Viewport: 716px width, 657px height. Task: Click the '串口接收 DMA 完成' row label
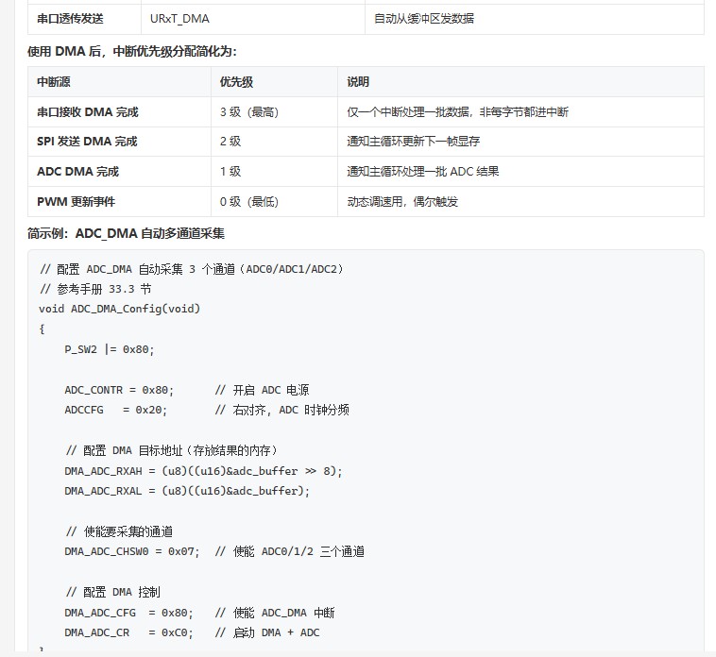point(119,111)
